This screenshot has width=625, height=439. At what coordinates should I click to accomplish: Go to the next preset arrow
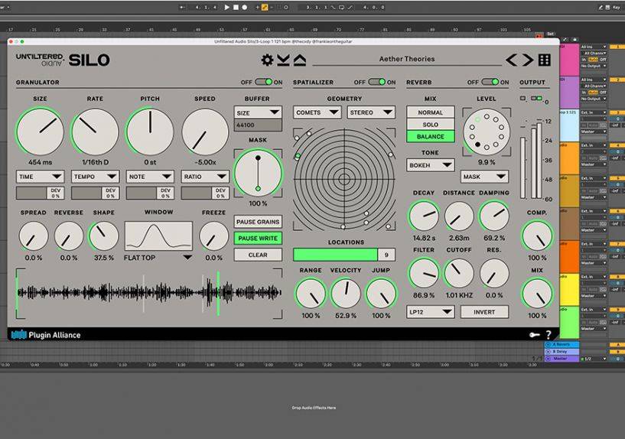coord(527,60)
